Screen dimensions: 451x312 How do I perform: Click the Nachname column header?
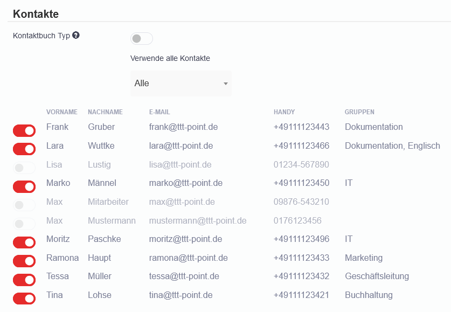pos(105,112)
